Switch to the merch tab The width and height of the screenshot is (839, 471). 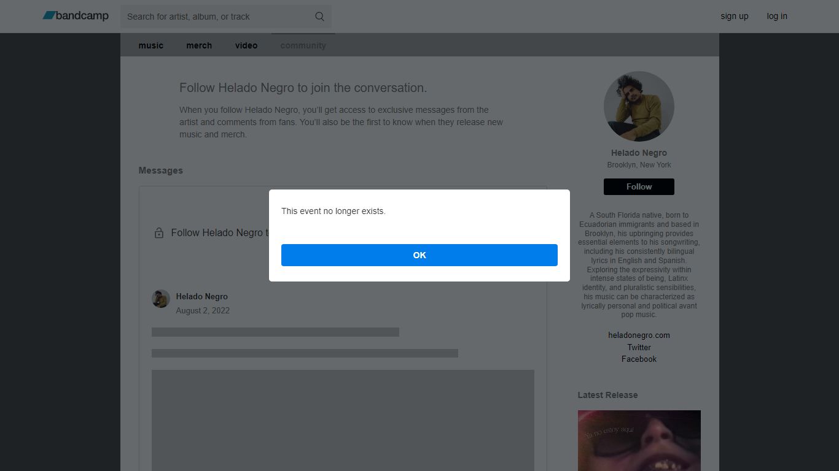point(199,45)
